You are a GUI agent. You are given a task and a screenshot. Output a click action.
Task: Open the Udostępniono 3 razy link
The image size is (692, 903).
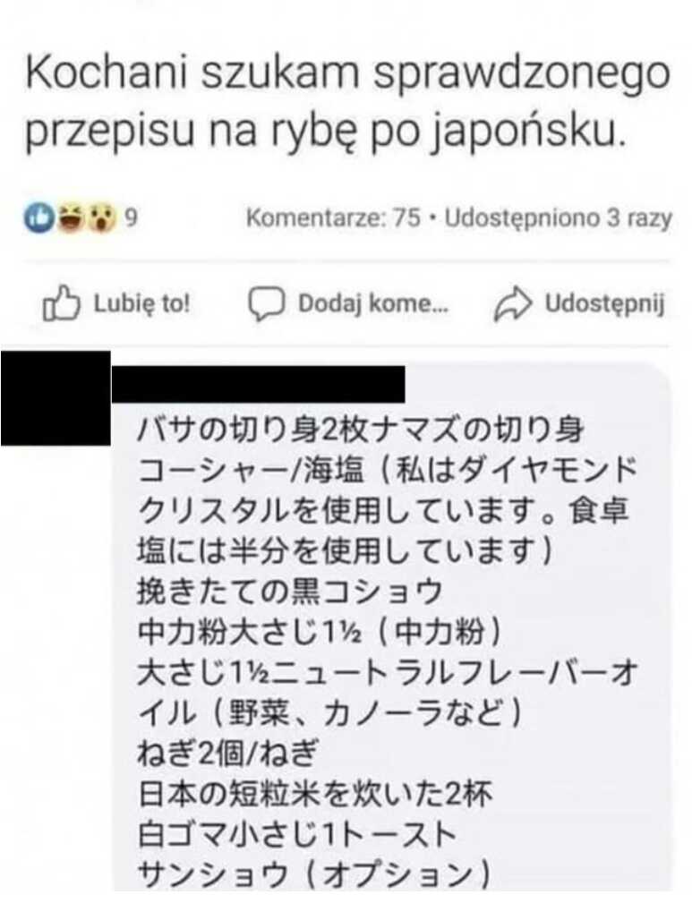click(x=558, y=219)
